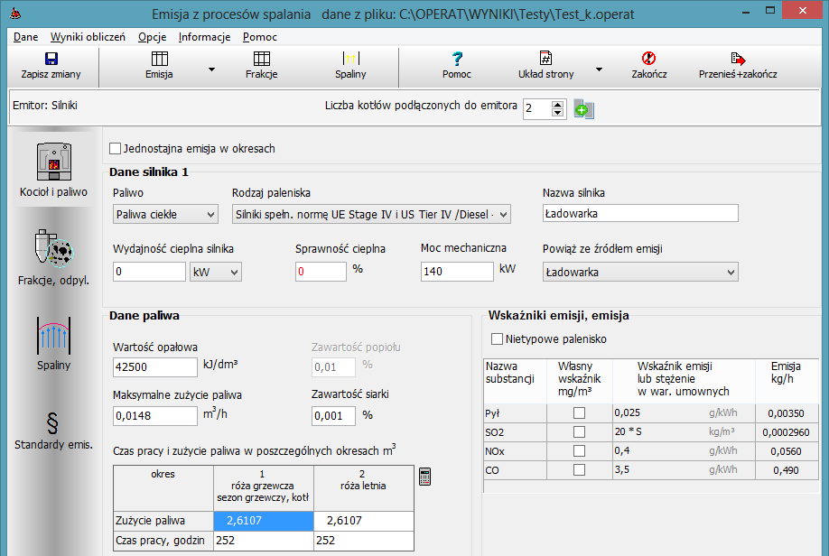Open the Emisja table toolbar icon
829x556 pixels.
(x=159, y=58)
